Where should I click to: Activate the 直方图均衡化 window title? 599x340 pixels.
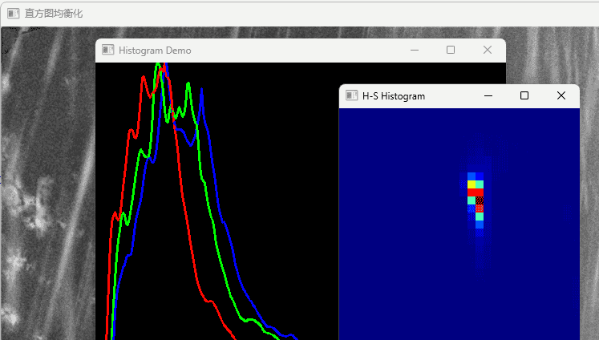coord(54,14)
